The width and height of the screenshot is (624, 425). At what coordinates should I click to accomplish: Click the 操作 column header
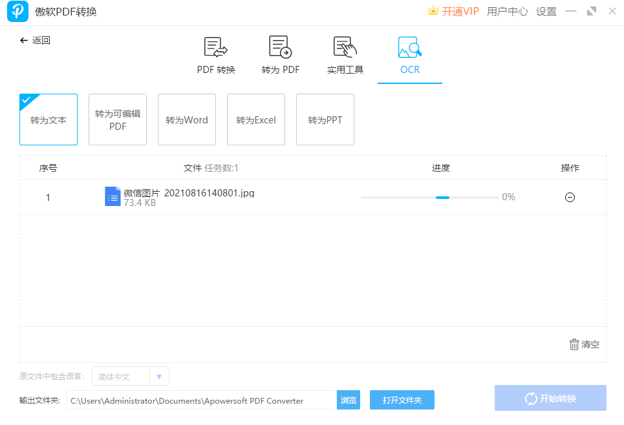[x=570, y=168]
